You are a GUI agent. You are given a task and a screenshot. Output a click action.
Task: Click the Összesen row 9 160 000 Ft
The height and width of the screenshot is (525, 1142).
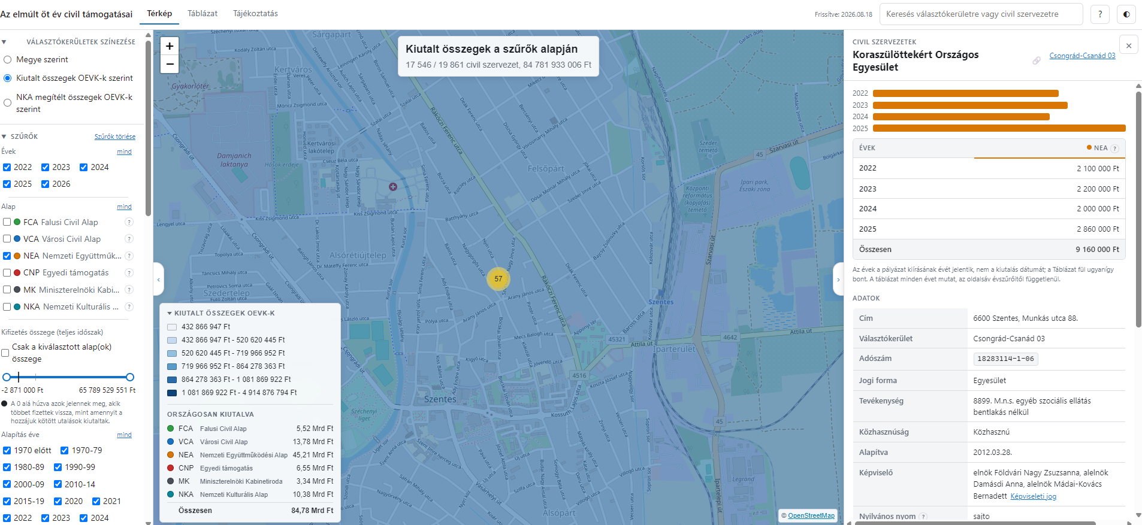pos(989,249)
